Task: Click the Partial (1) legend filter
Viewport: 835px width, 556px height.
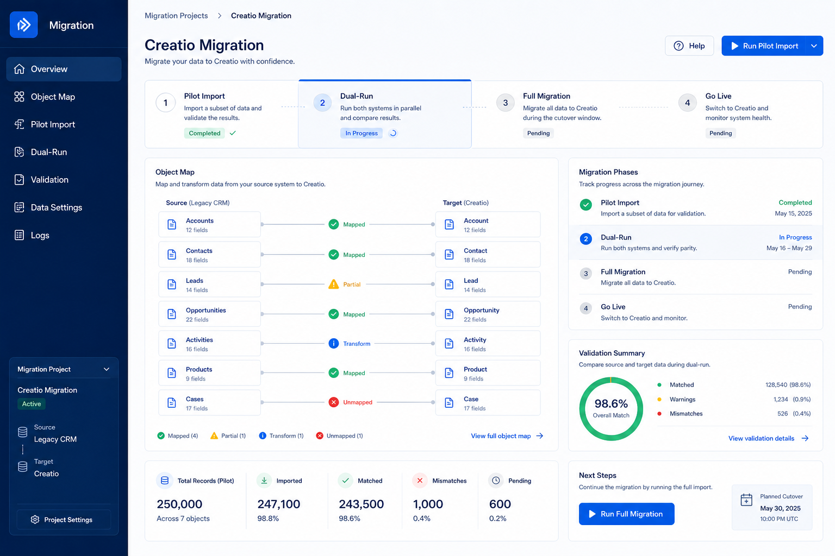Action: (x=228, y=436)
